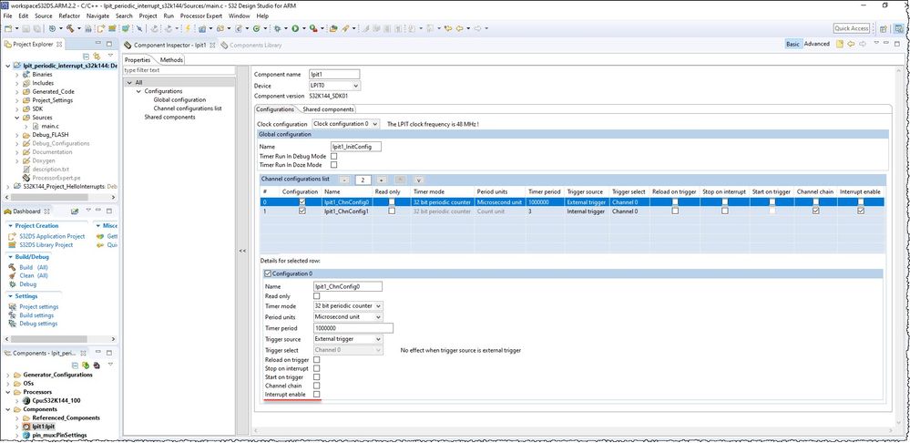The height and width of the screenshot is (443, 910).
Task: Check the Interrupt enable checkbox in details
Action: point(316,394)
